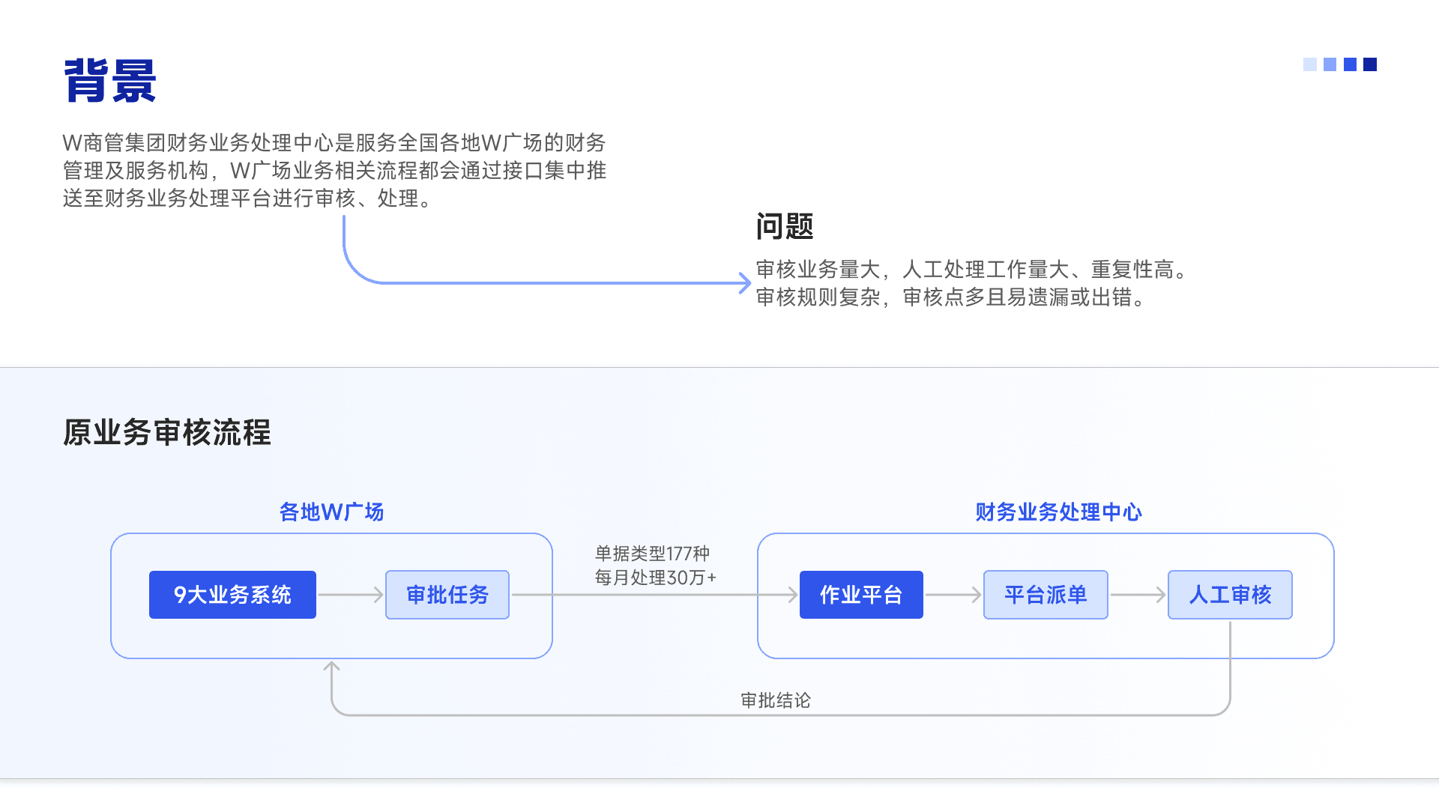This screenshot has width=1439, height=809.
Task: Select the 原业务审核流程 section heading
Action: [167, 432]
